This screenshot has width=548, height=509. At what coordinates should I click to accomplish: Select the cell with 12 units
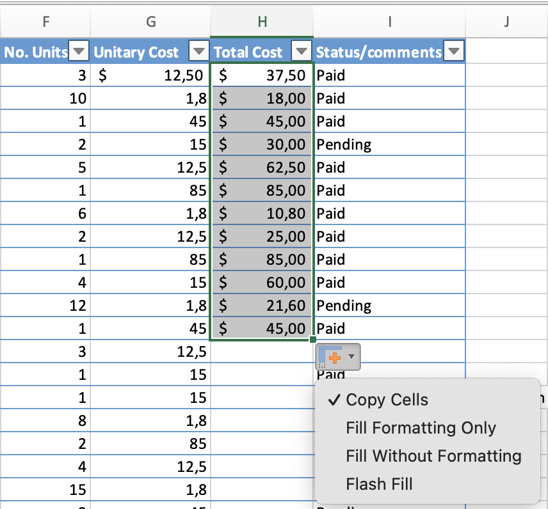(45, 306)
